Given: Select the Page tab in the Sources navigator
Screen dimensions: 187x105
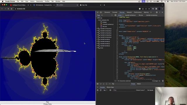Looking at the screenshot, I should coord(98,15).
